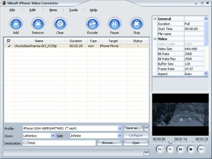Viewport: 212px width, 159px height.
Task: Click the preview timeline slider handle
Action: 170,142
